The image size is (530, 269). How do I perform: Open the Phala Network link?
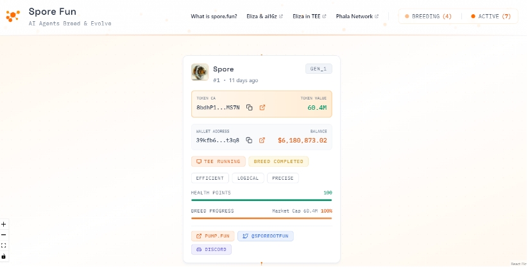pos(357,16)
